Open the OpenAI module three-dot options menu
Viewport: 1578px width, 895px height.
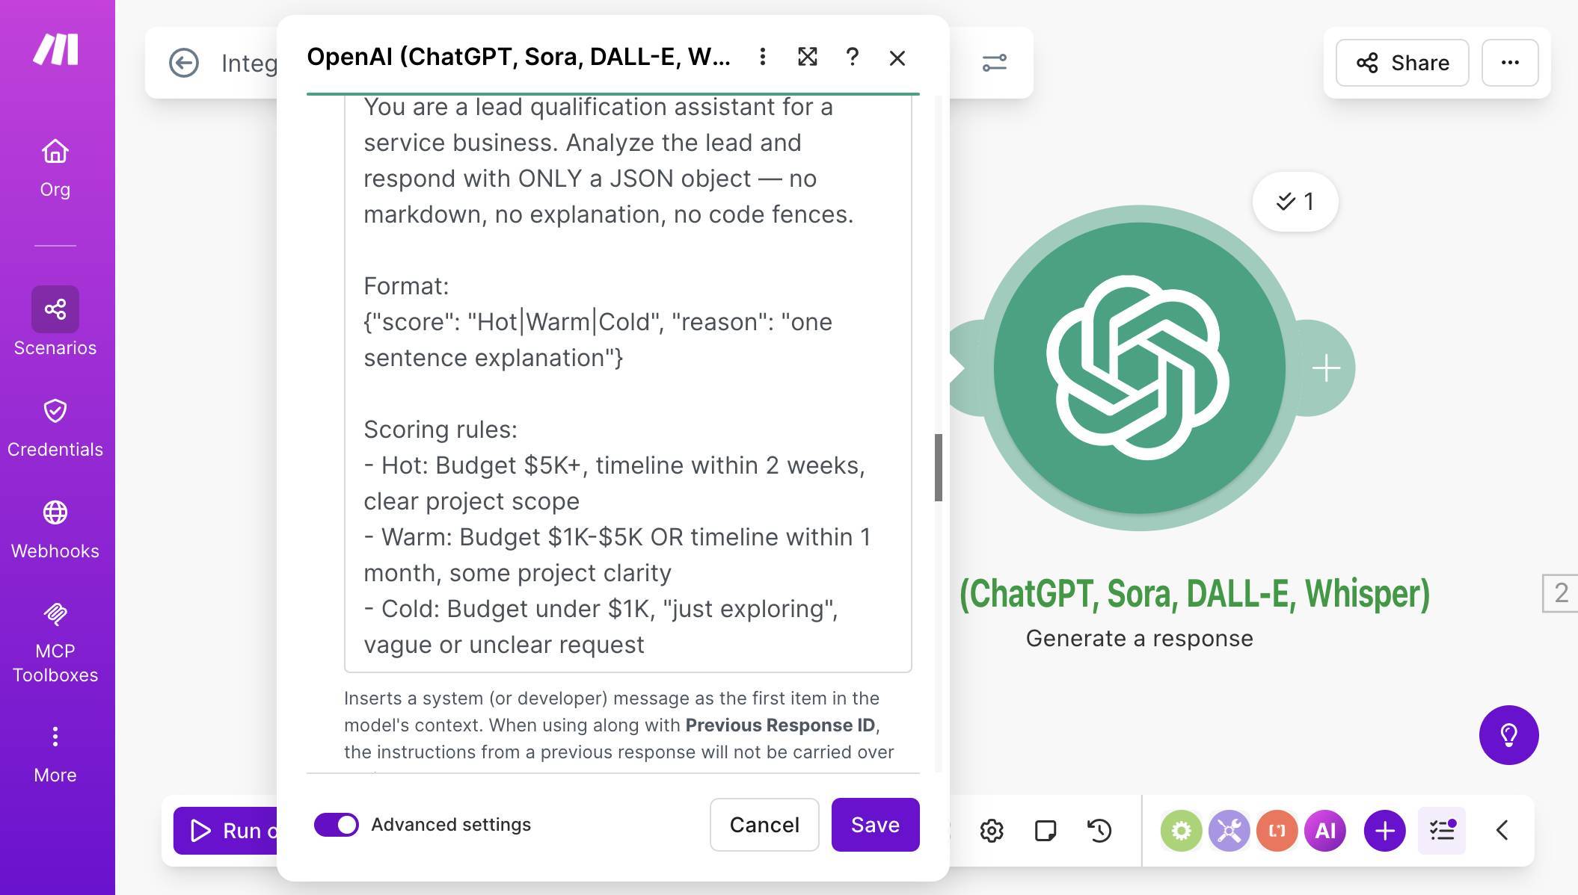[763, 57]
